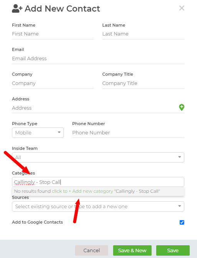Focus the Last Name input field

(x=143, y=34)
